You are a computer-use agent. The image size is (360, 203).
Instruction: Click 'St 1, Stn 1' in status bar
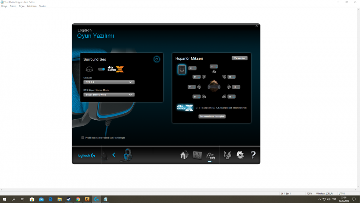[x=286, y=193]
